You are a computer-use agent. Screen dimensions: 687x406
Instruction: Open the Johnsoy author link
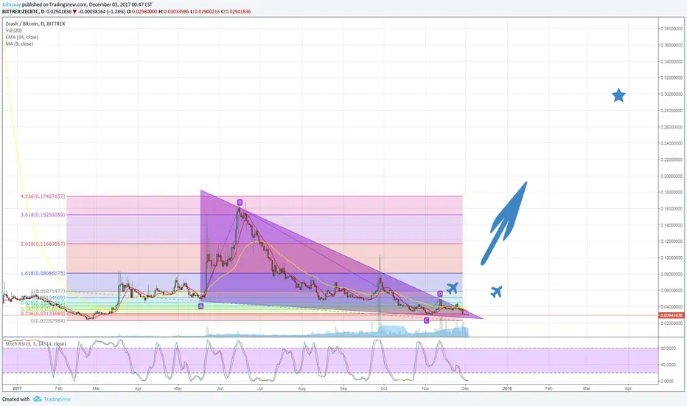coord(11,5)
